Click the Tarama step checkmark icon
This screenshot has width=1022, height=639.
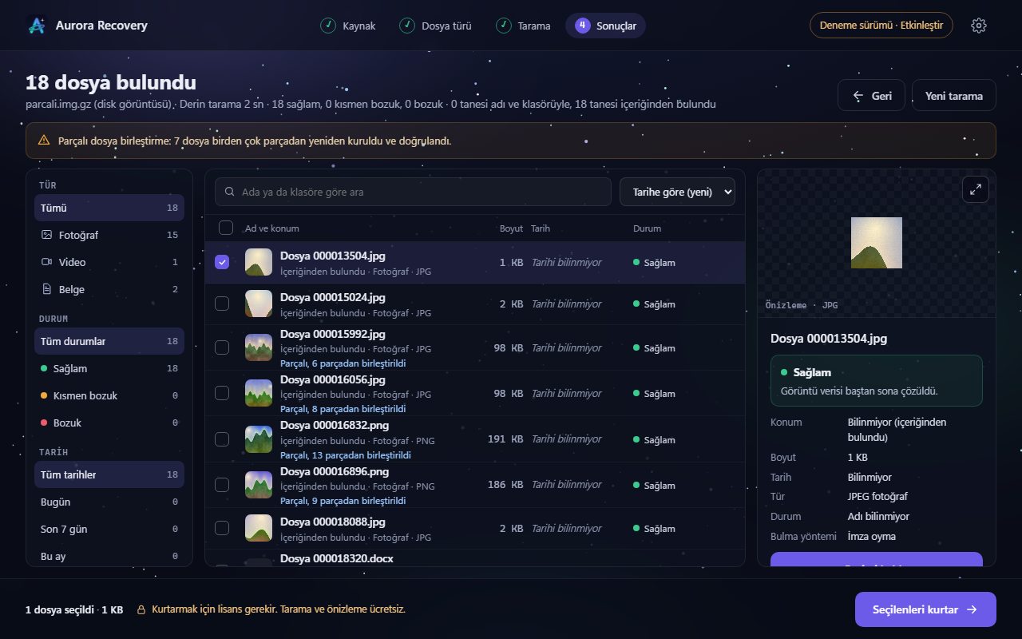tap(503, 26)
